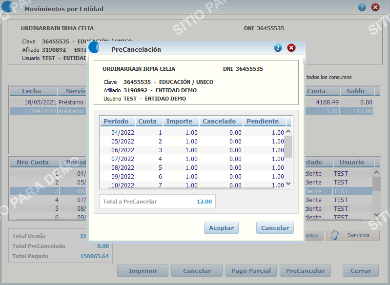Open help in PreCancelación dialog
Screen dimensions: 390x285
coord(278,48)
